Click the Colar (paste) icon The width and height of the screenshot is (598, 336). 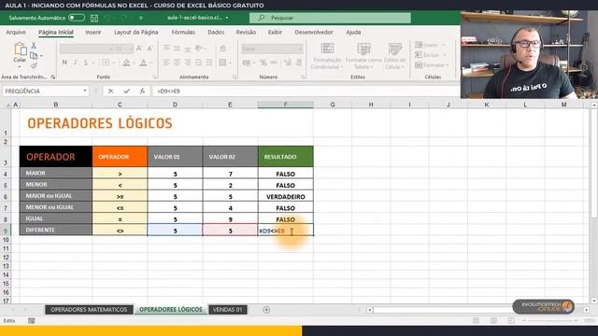tap(20, 49)
